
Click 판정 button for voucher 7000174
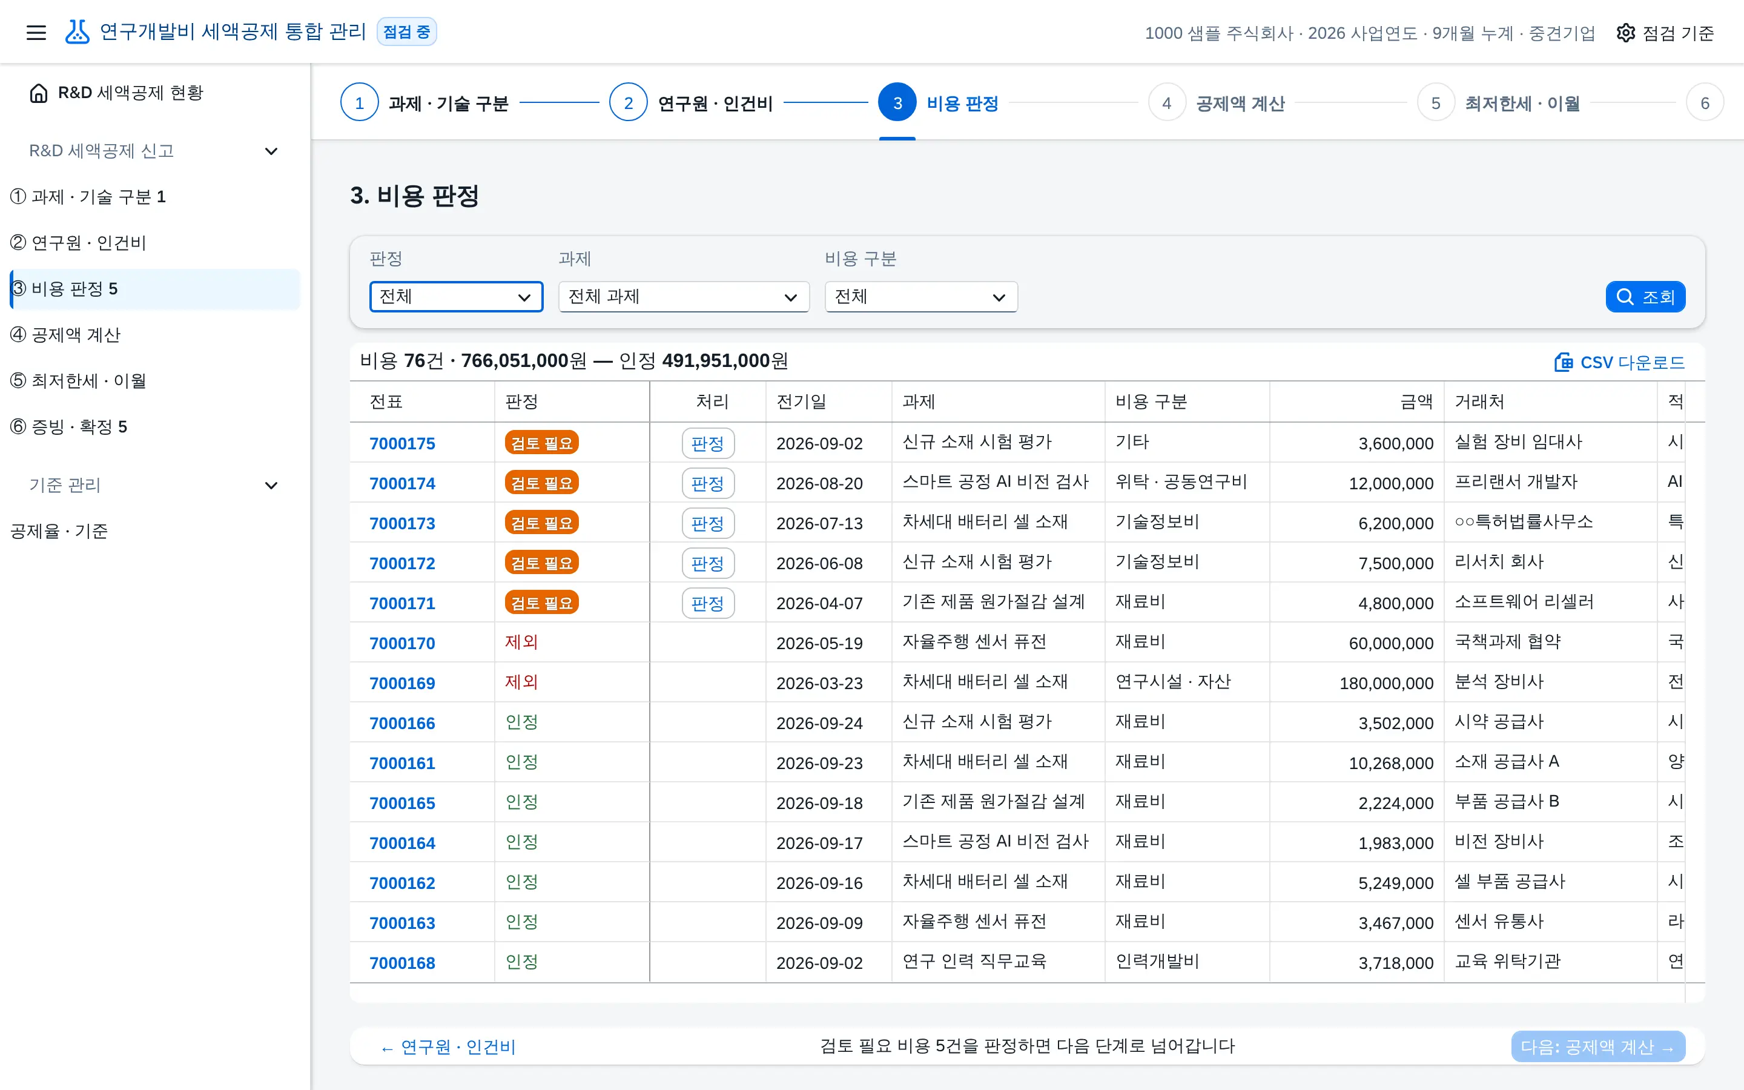tap(708, 484)
